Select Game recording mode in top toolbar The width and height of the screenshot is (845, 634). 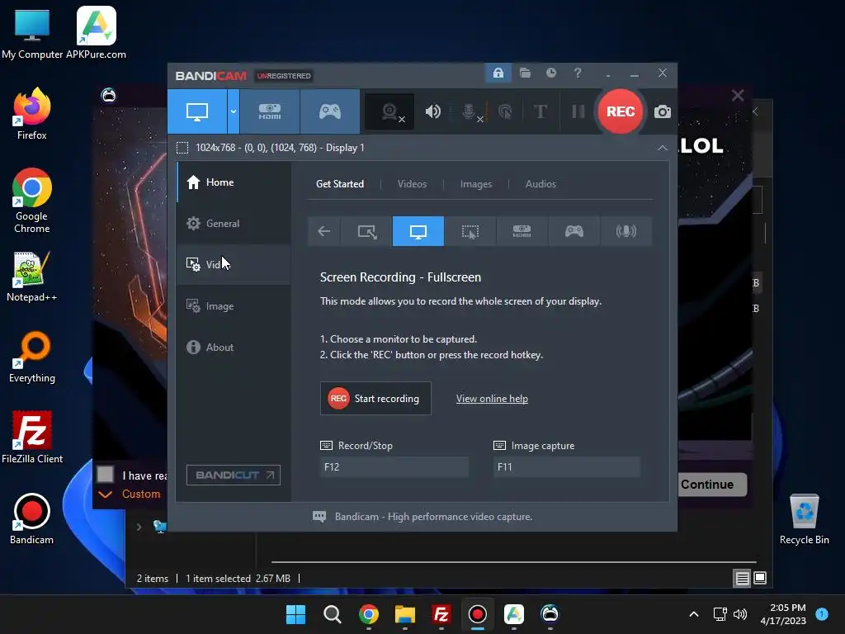(330, 111)
